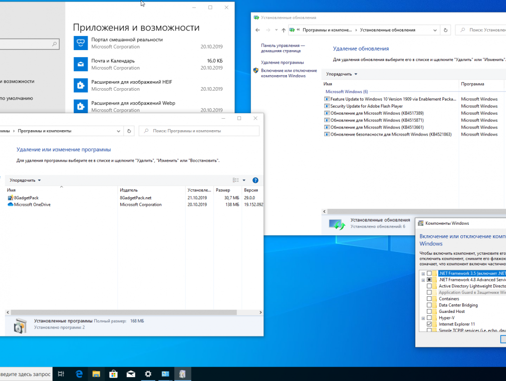
Task: Click the search field in Programs and Features
Action: click(x=199, y=131)
